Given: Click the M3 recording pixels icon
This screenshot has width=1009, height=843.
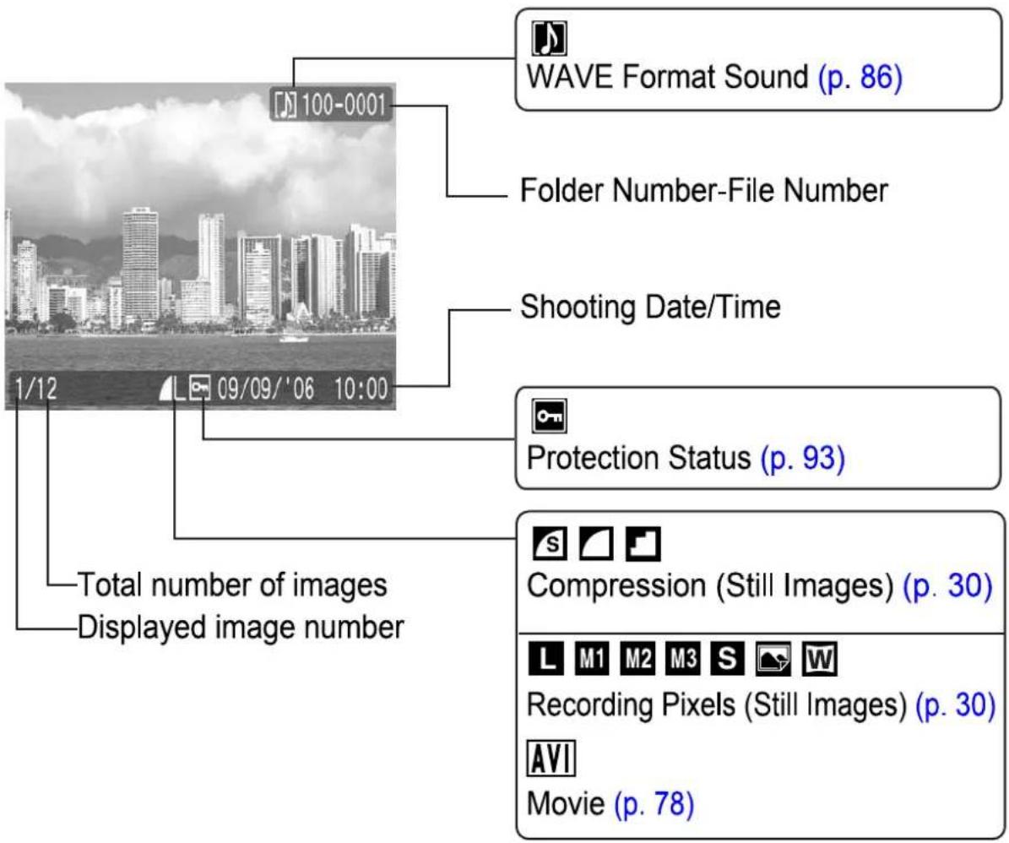Looking at the screenshot, I should 683,658.
